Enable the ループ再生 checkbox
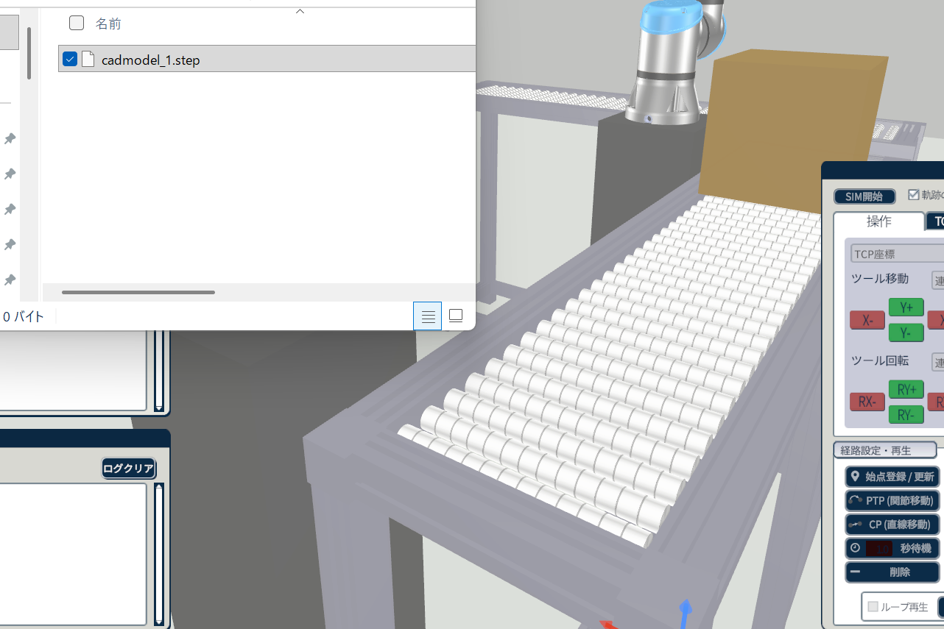 click(x=873, y=607)
